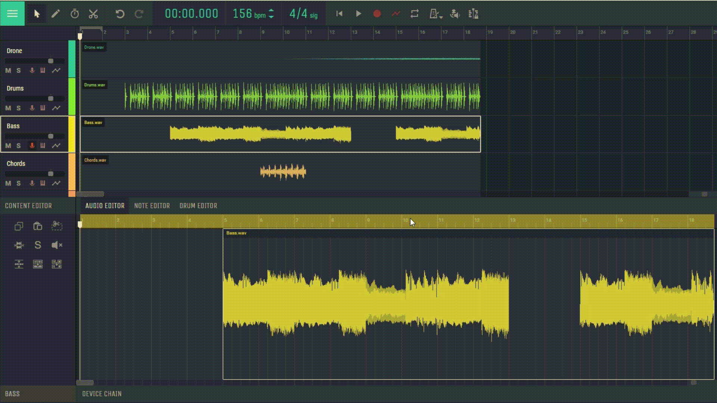This screenshot has height=403, width=717.
Task: Click the clip mute speaker icon
Action: pos(56,245)
